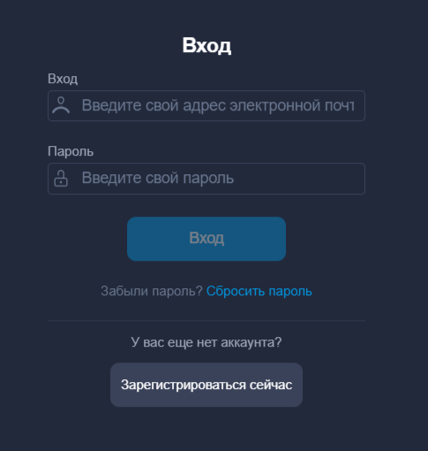Open the 'Сбросить пароль' reset link
428x451 pixels.
tap(259, 291)
